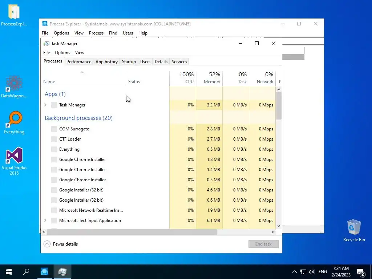Click the Windows Start button

pyautogui.click(x=9, y=272)
